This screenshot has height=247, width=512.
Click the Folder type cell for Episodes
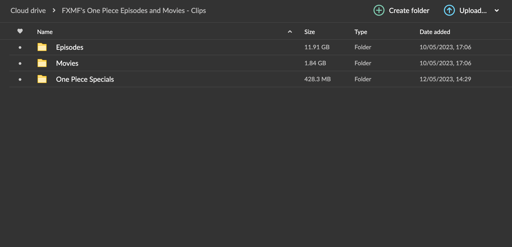pyautogui.click(x=363, y=47)
